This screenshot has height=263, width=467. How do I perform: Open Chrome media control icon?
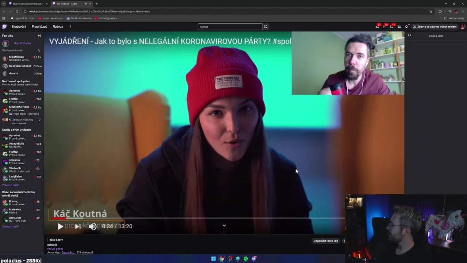click(449, 11)
